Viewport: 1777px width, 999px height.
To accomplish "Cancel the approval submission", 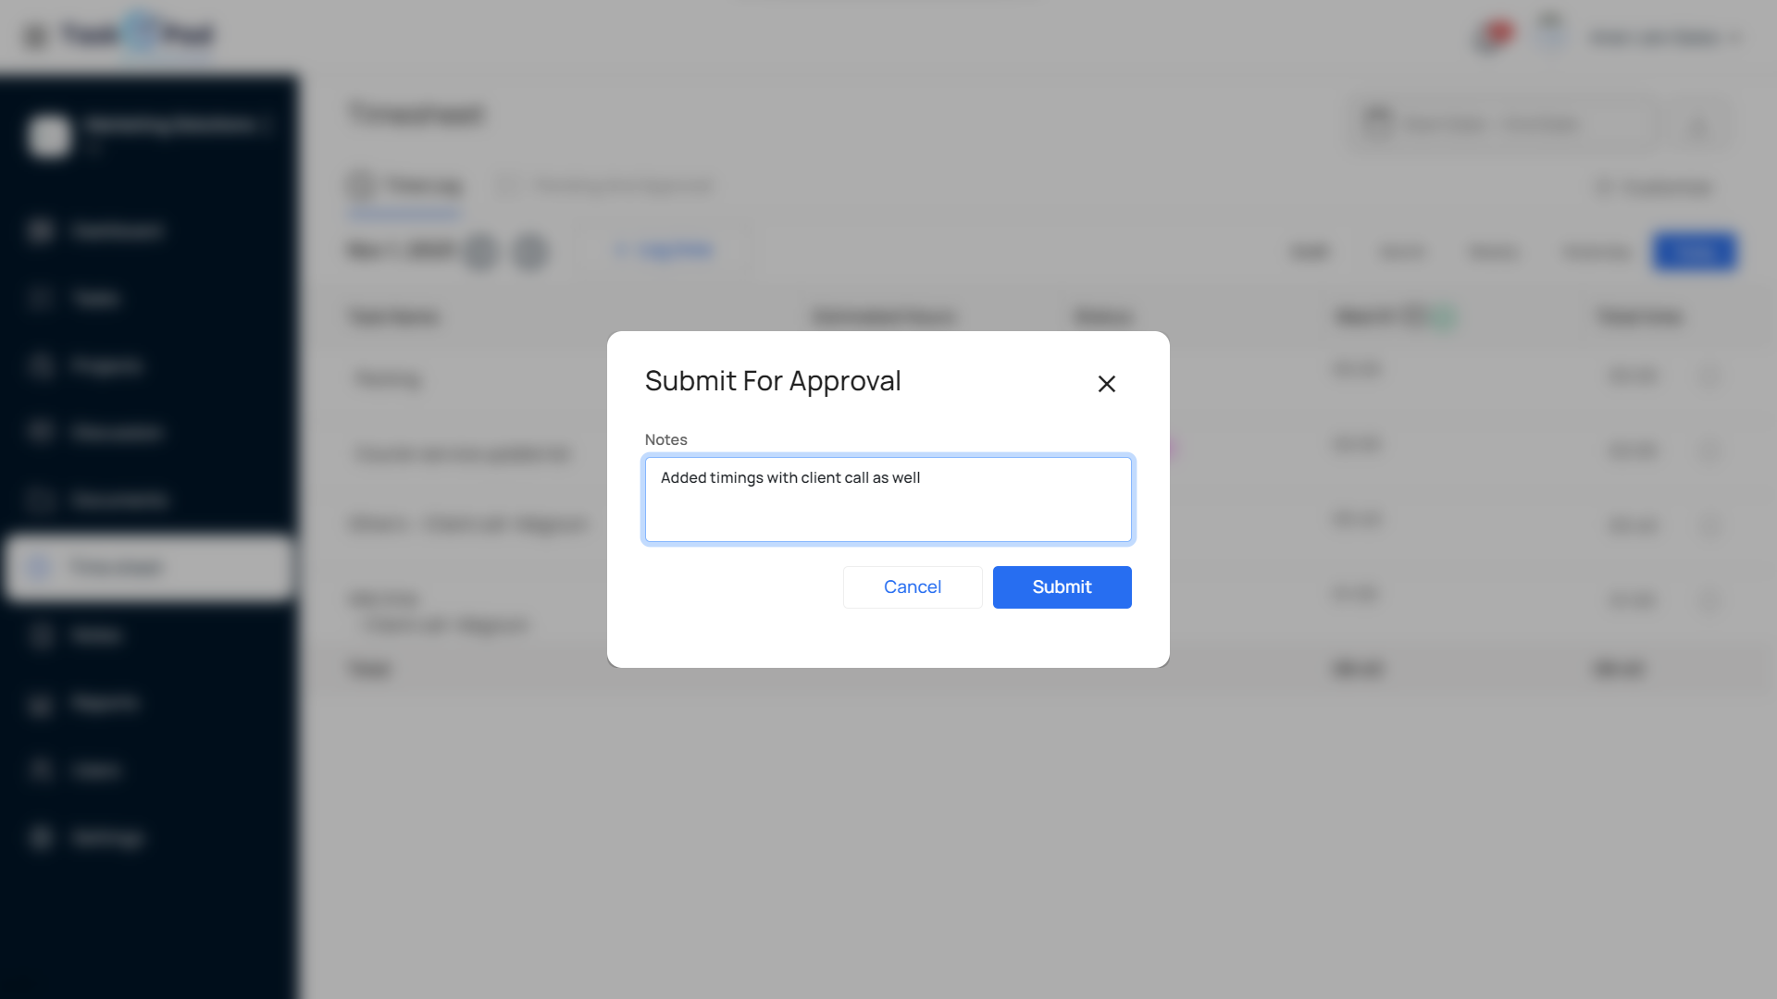I will point(912,587).
